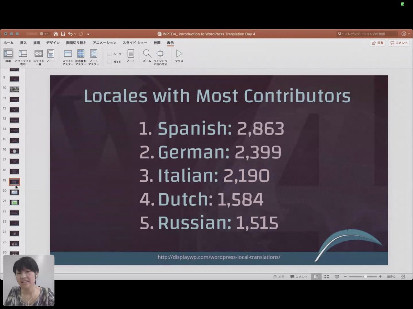Select slide 16 thumbnail

(x=14, y=151)
